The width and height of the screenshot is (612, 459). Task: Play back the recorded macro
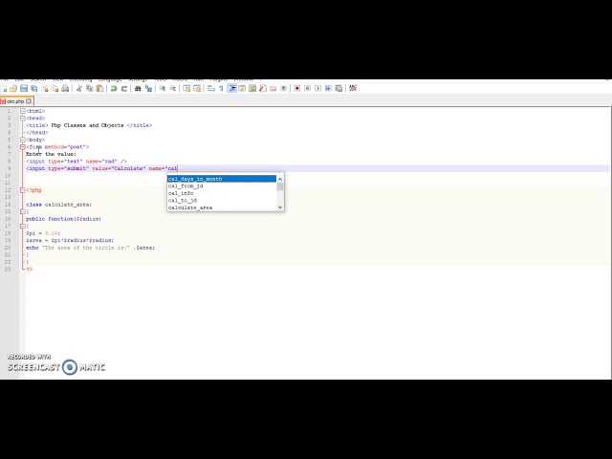pos(317,89)
